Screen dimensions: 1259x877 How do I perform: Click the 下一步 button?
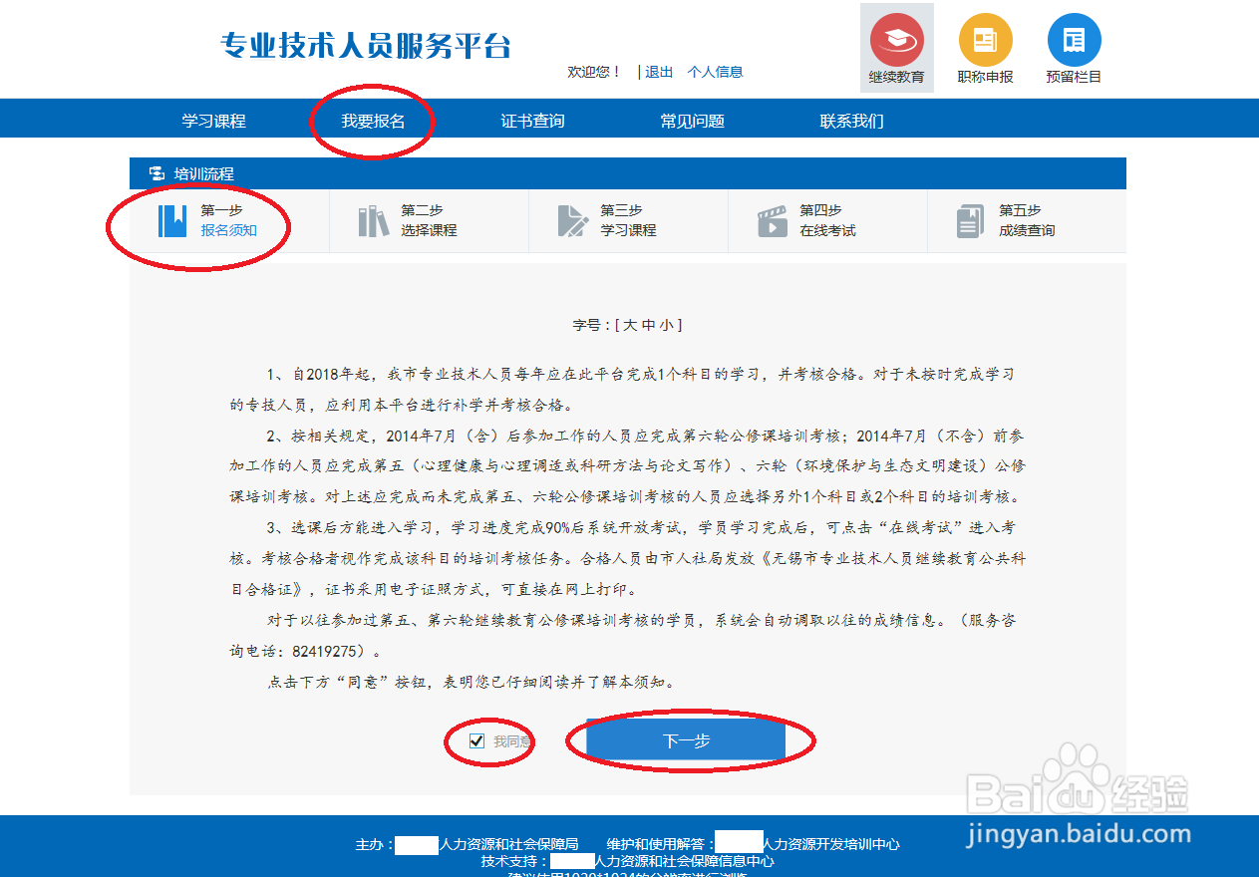(686, 740)
